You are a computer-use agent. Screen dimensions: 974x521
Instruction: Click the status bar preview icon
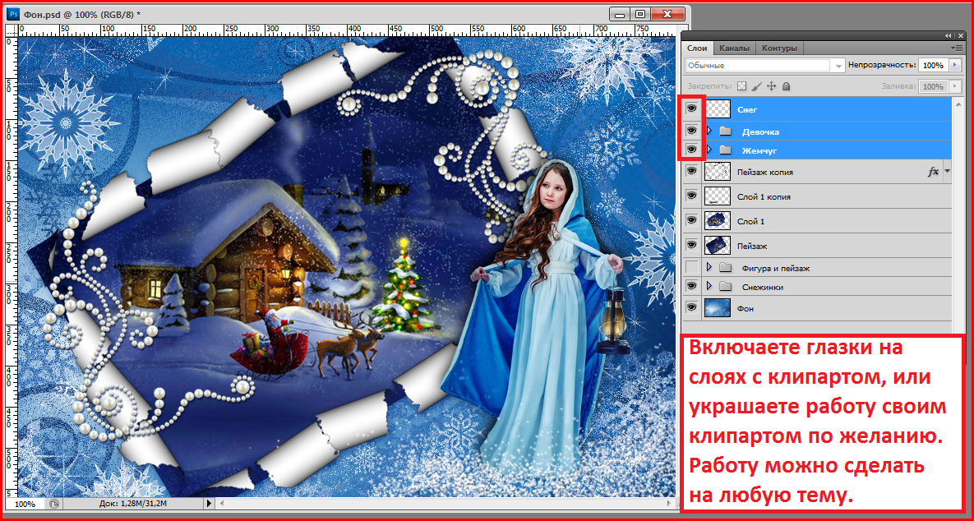coord(54,505)
